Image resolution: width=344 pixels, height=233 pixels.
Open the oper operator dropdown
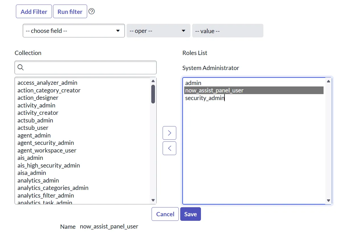point(158,31)
